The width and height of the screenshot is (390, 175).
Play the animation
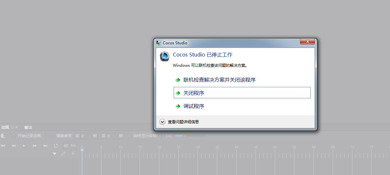tap(24, 146)
